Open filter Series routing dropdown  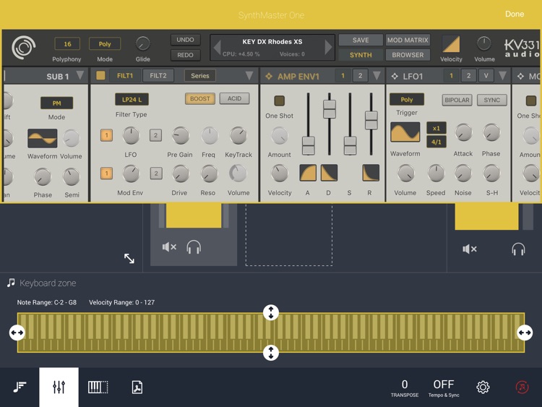pos(199,76)
